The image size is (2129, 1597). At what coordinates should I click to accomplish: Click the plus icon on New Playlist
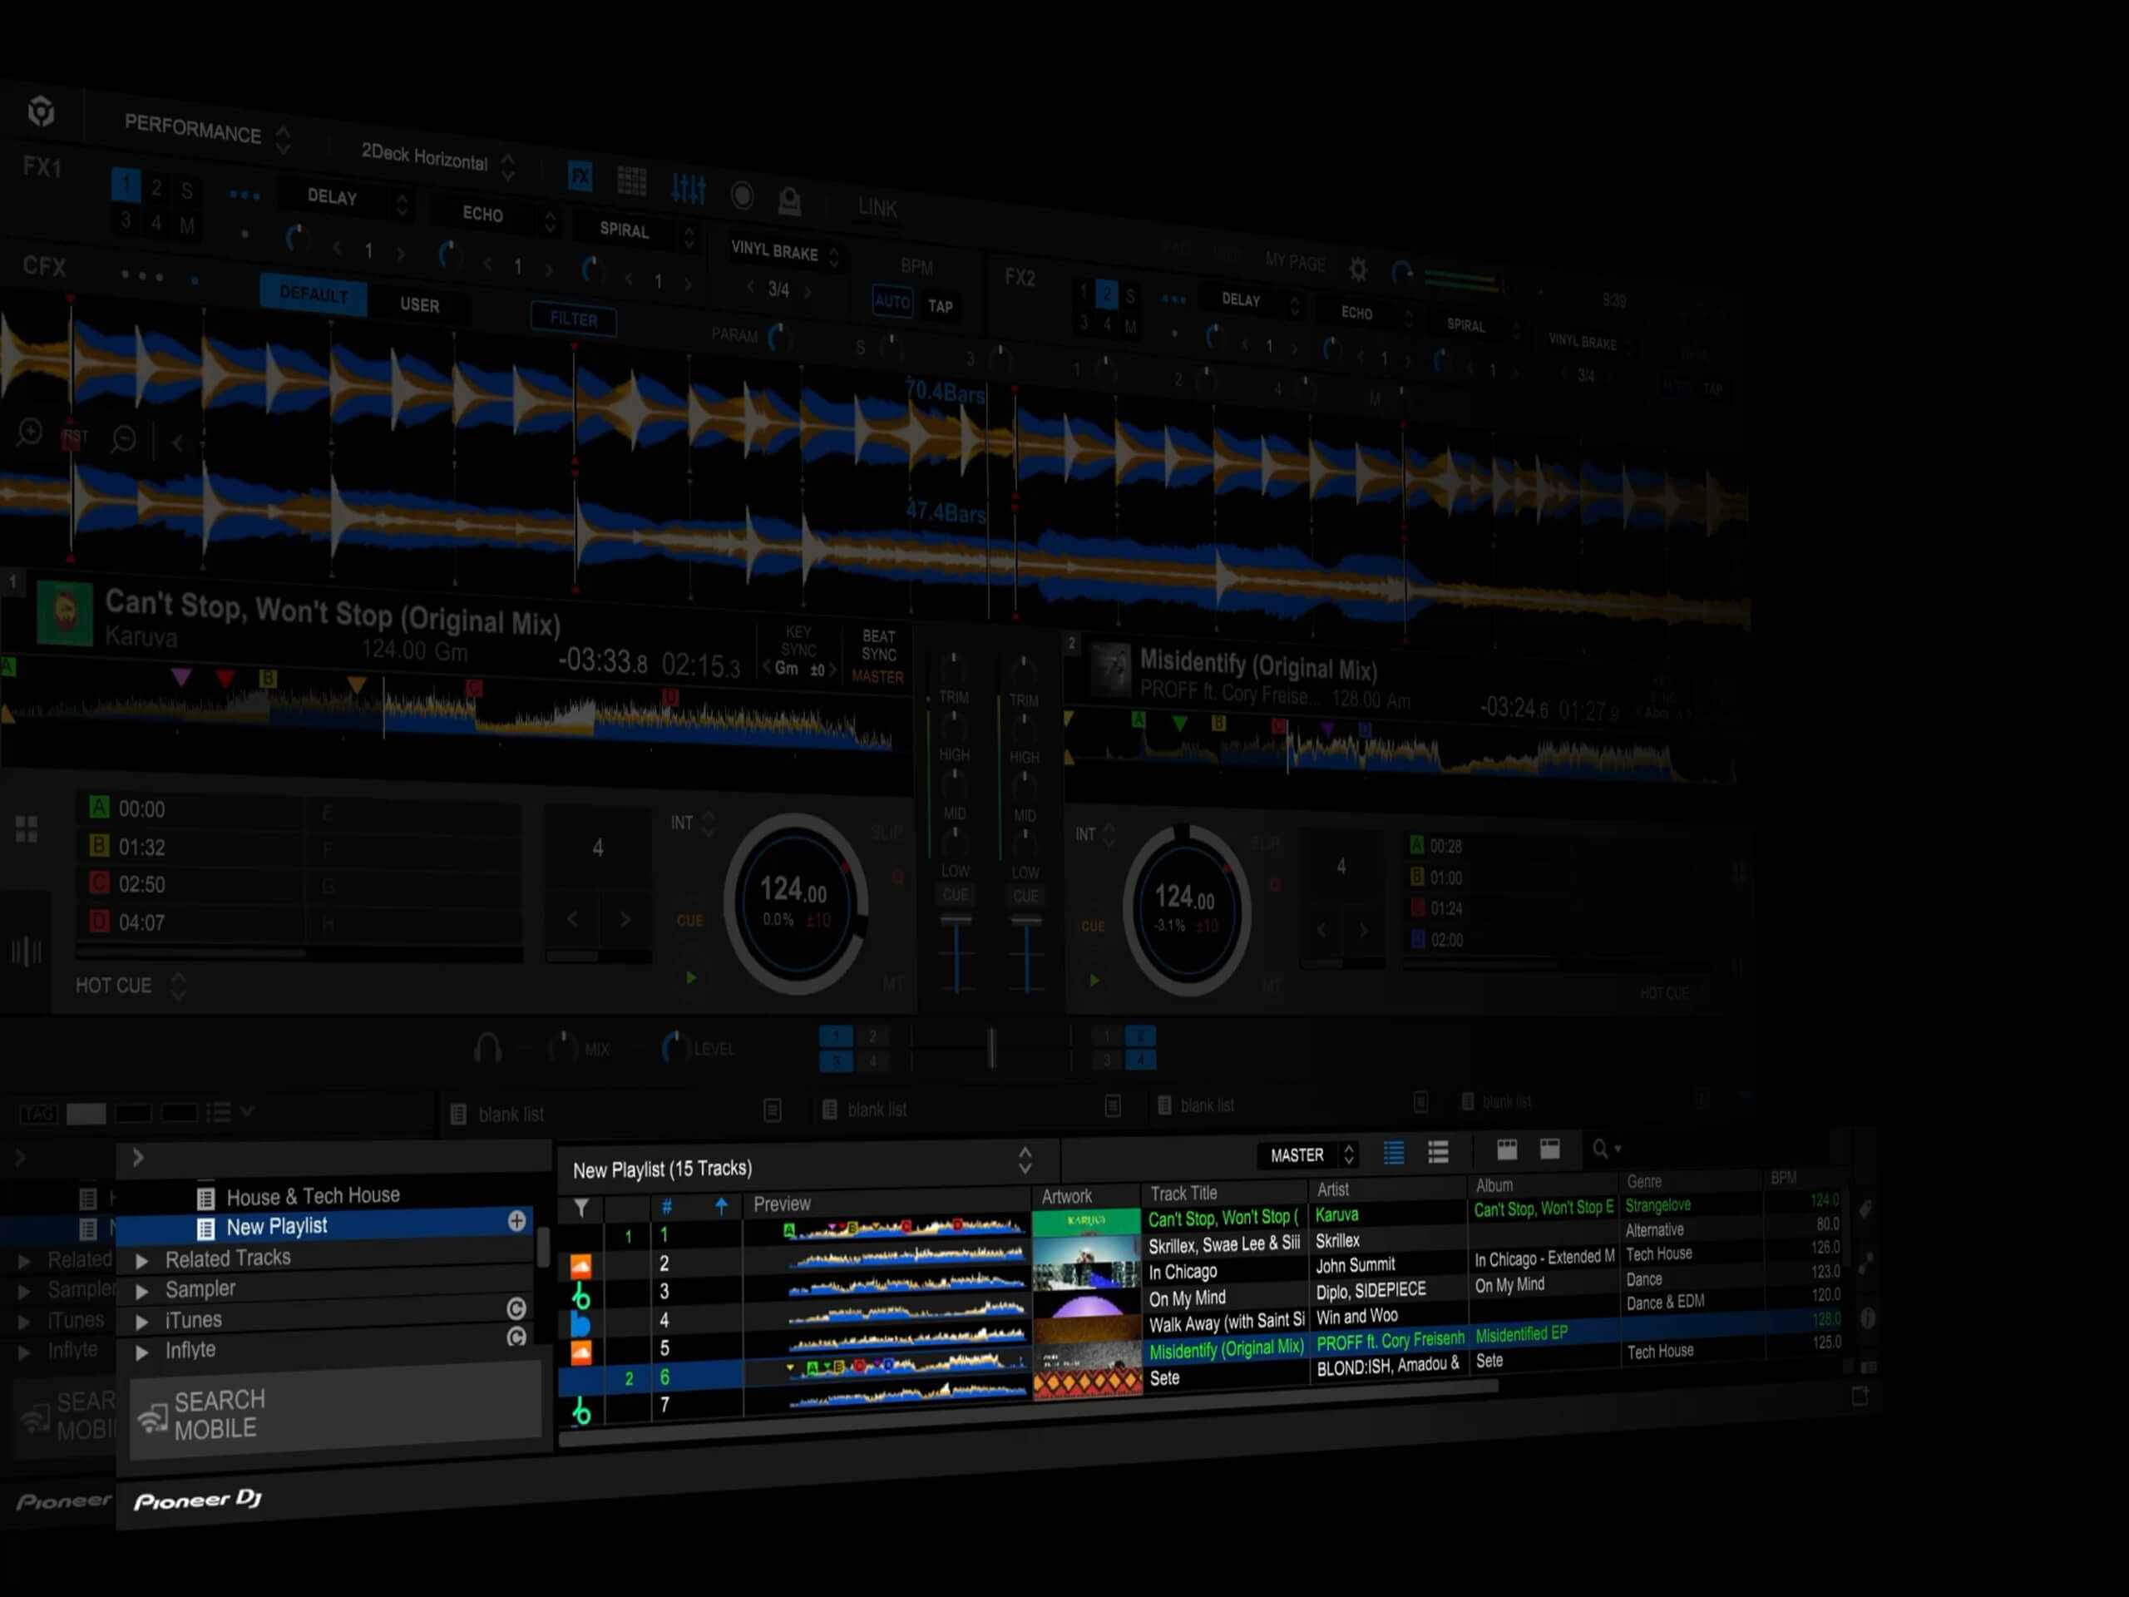coord(516,1222)
